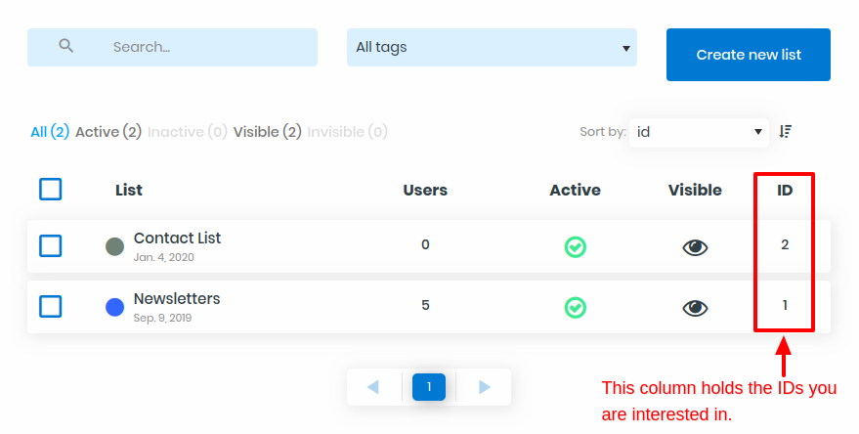Click the search magnifier icon
The height and width of the screenshot is (434, 859).
(x=65, y=46)
